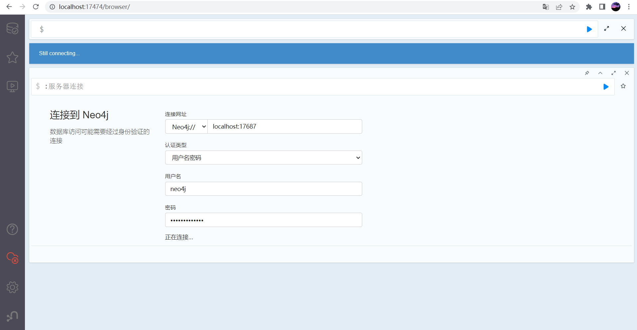This screenshot has height=330, width=637.
Task: Focus the 用户名 username field
Action: point(264,189)
